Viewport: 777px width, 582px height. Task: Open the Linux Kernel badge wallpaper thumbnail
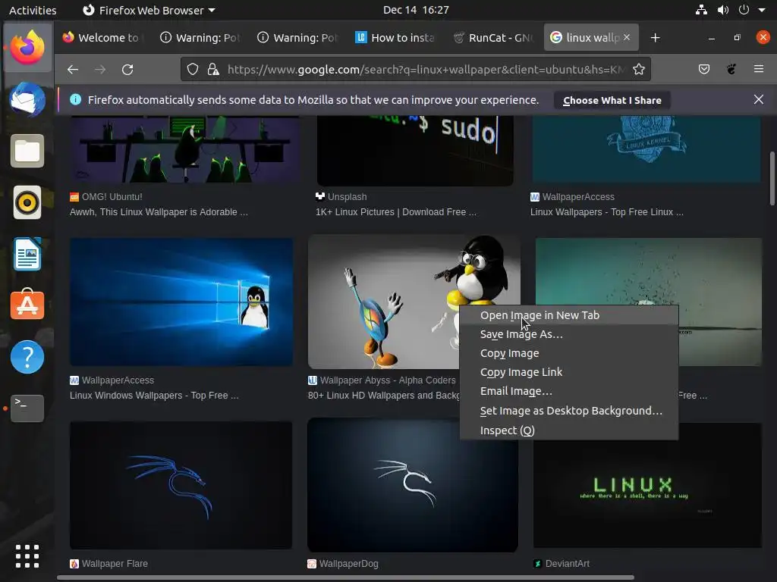[646, 149]
